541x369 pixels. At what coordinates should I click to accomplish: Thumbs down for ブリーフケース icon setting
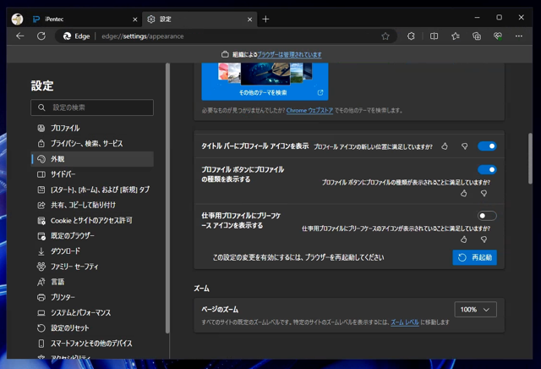484,240
